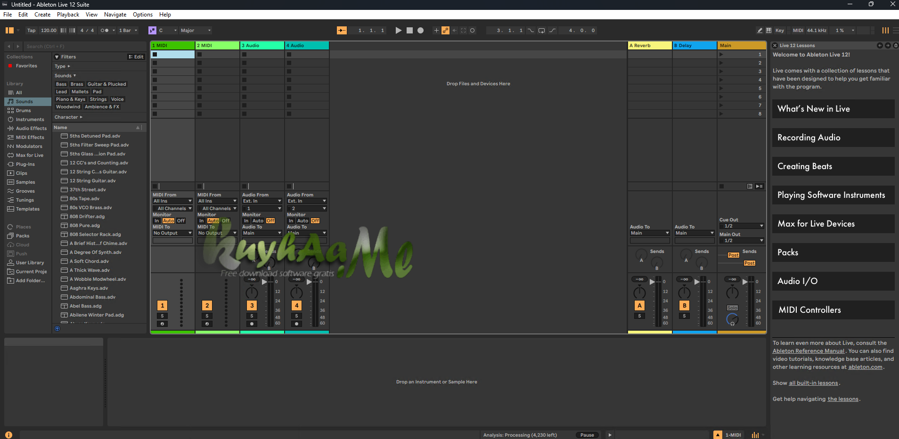
Task: Start playback with the Play button
Action: click(398, 30)
